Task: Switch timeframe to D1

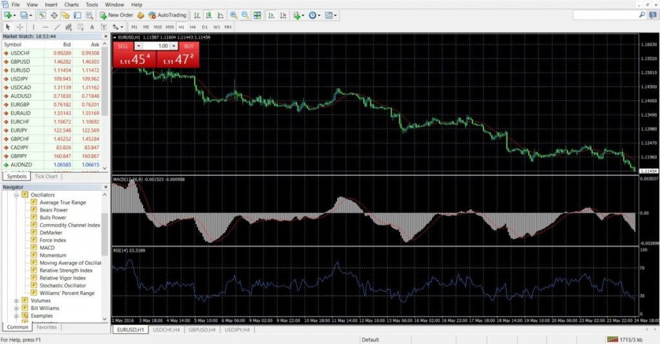Action: [204, 27]
